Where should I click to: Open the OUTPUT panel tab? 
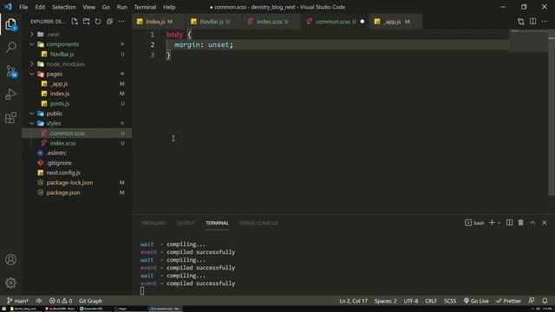point(186,223)
